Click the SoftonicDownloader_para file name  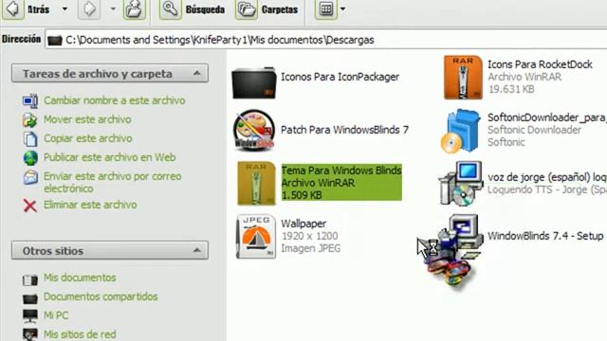(x=547, y=117)
